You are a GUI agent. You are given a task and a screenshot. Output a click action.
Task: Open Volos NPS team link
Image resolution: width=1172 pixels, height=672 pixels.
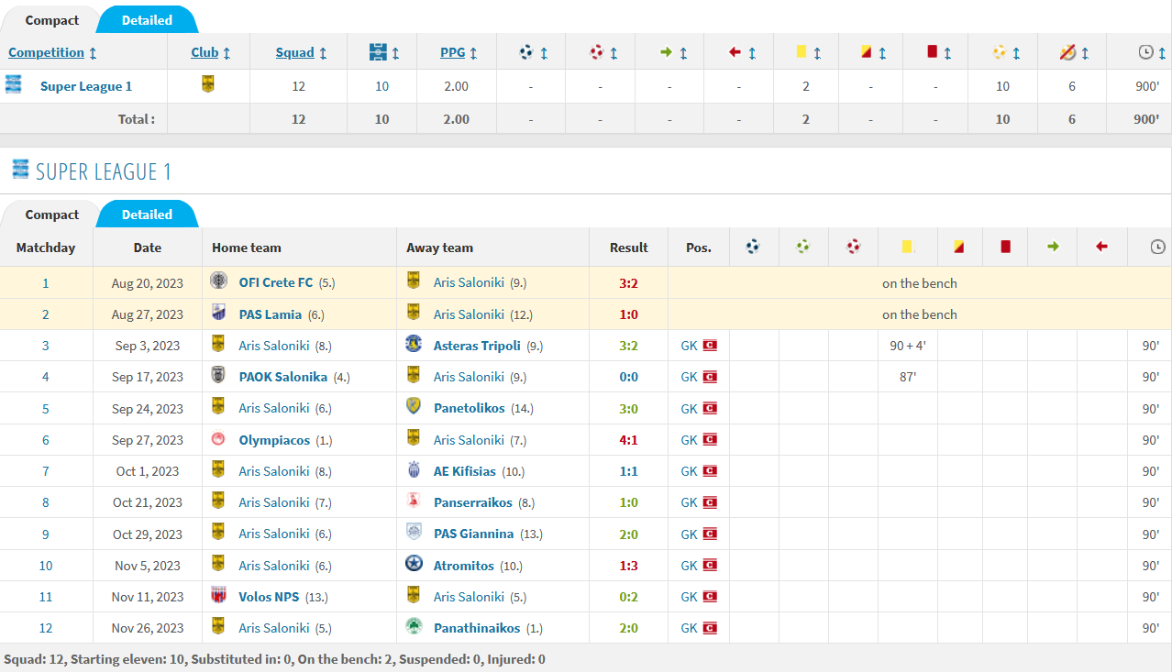(269, 597)
